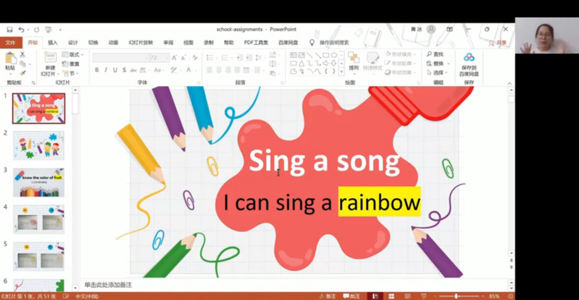Screen dimensions: 579x300
Task: Select slide 3 thumbnail with colored pencils
Action: coord(38,182)
